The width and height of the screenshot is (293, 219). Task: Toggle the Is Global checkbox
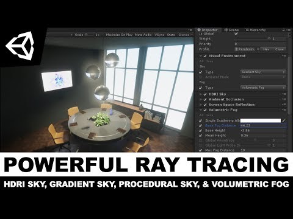coord(236,33)
